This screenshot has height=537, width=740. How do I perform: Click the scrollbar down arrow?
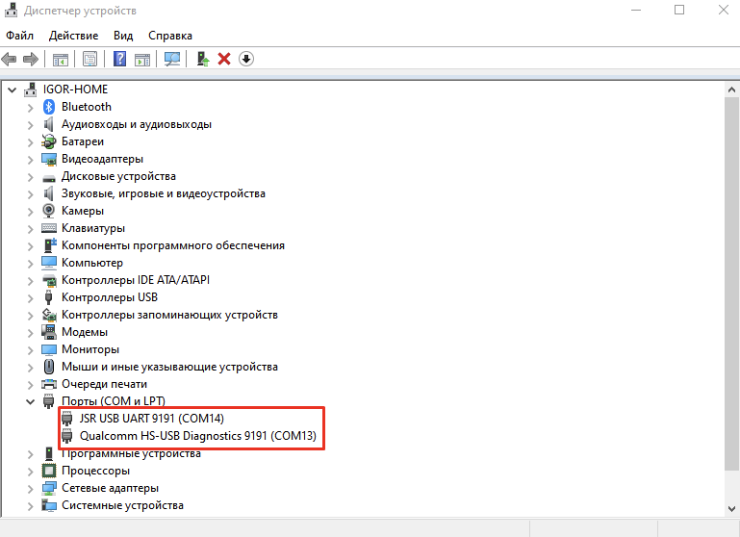coord(731,509)
